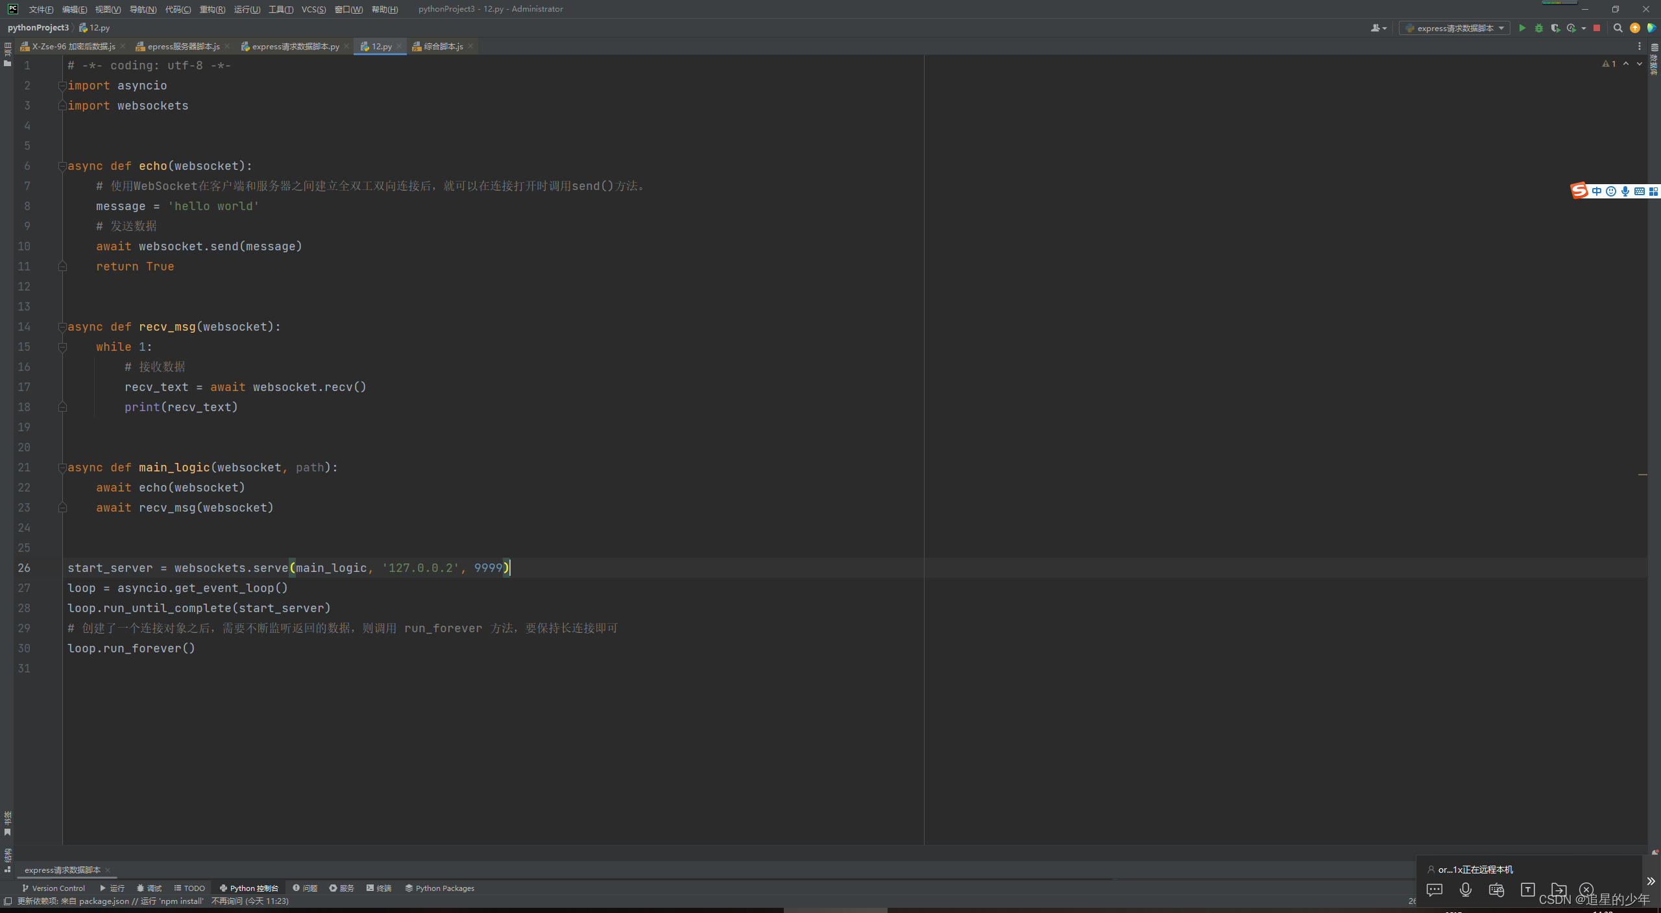Open the remote session chat bubble icon

(x=1435, y=890)
